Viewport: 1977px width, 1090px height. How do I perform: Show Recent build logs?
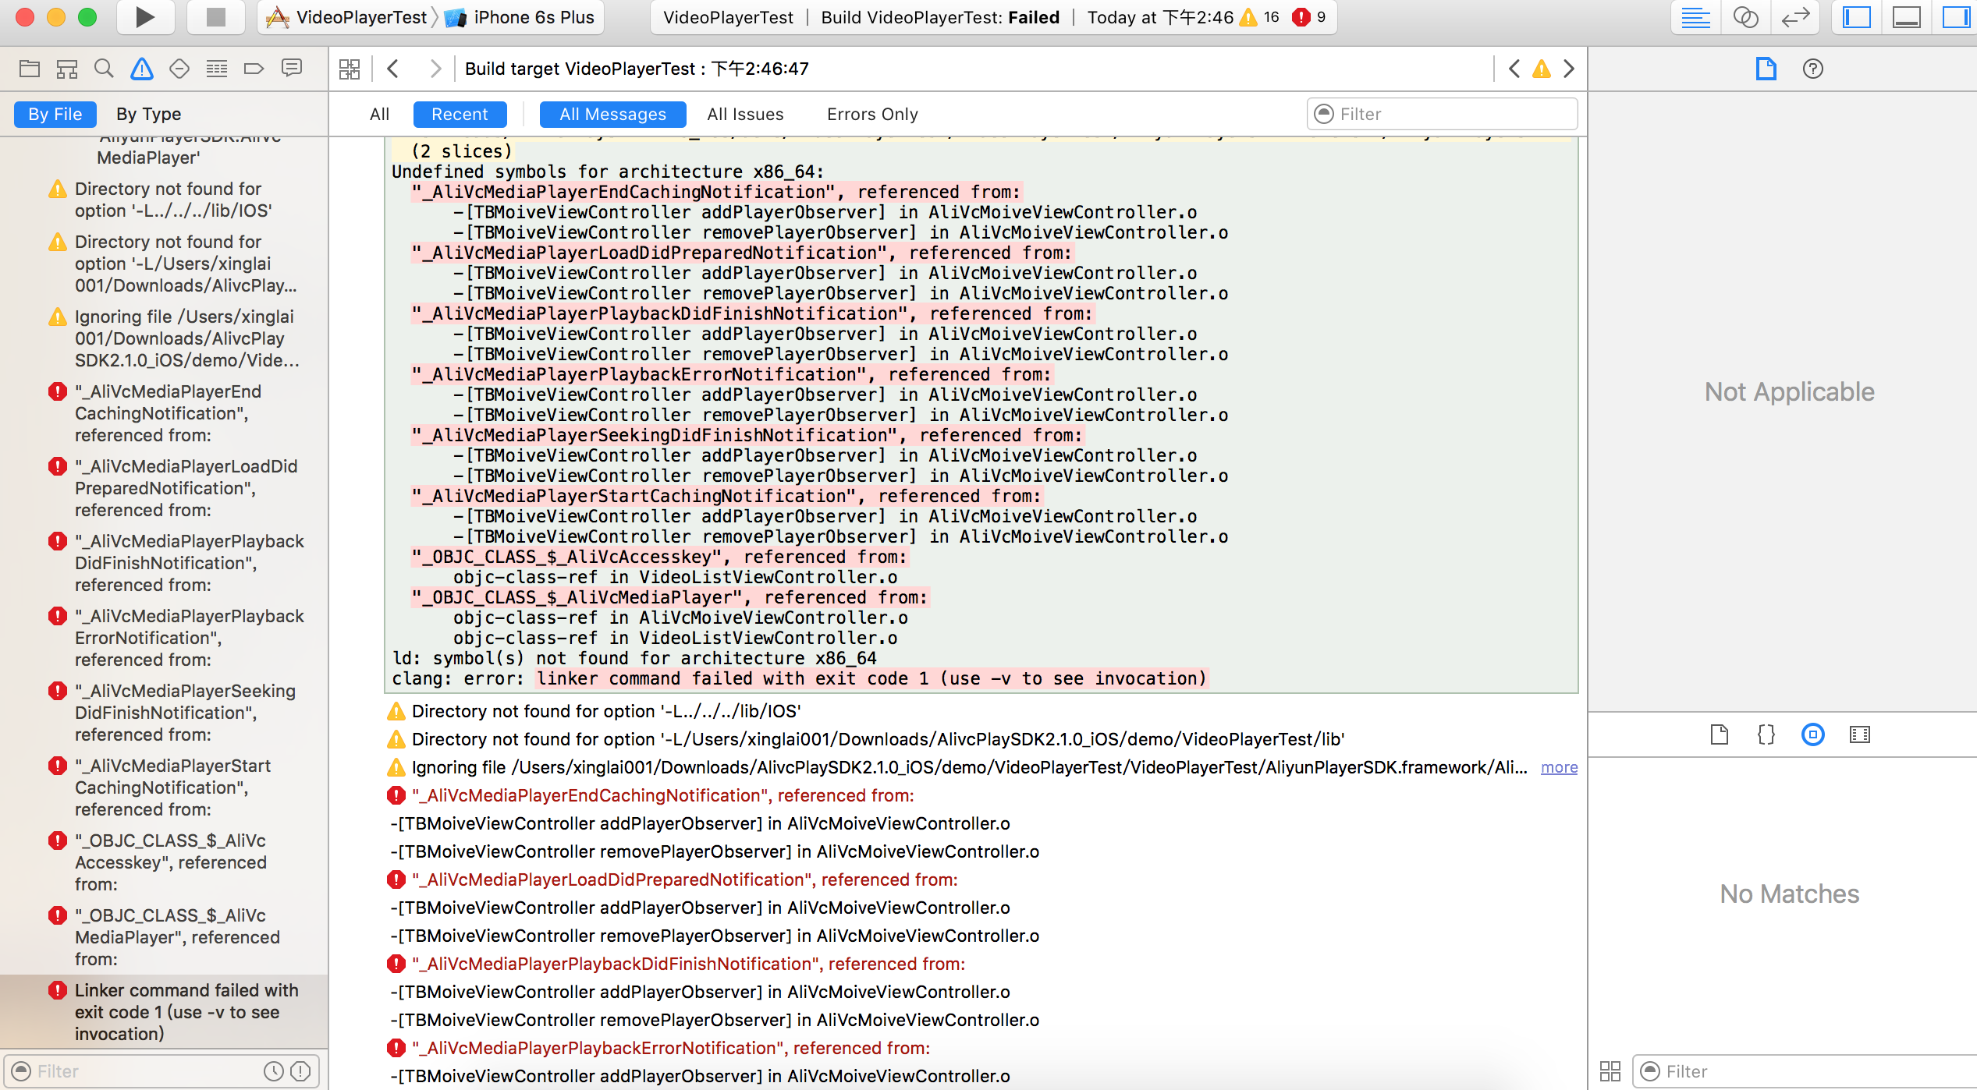[460, 114]
